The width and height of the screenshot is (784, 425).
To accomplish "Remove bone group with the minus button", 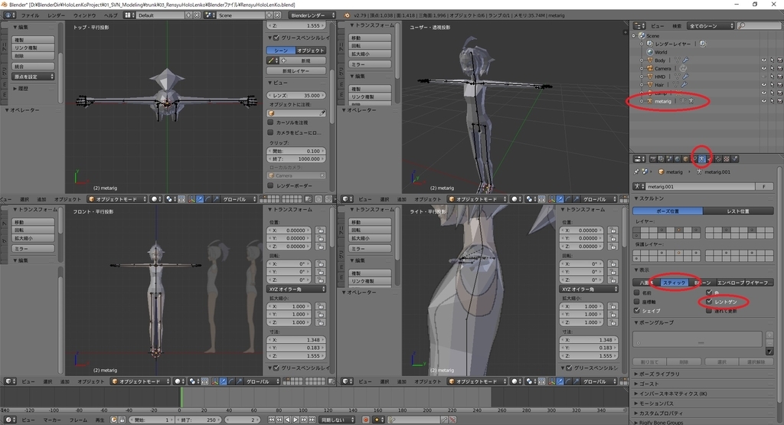I will click(769, 343).
